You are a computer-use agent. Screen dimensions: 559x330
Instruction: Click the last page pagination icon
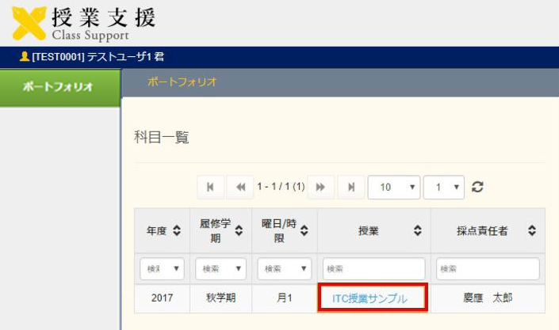(349, 188)
